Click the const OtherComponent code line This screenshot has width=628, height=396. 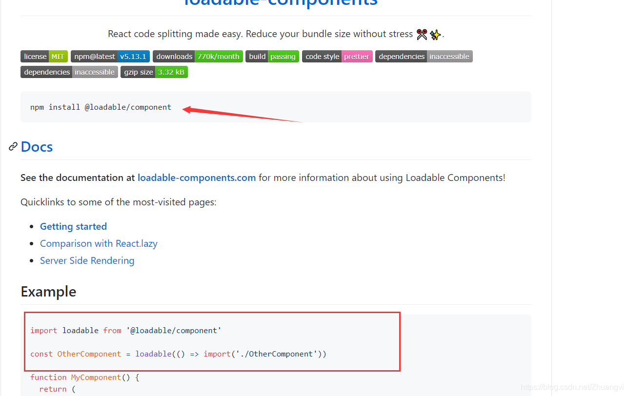click(x=178, y=354)
